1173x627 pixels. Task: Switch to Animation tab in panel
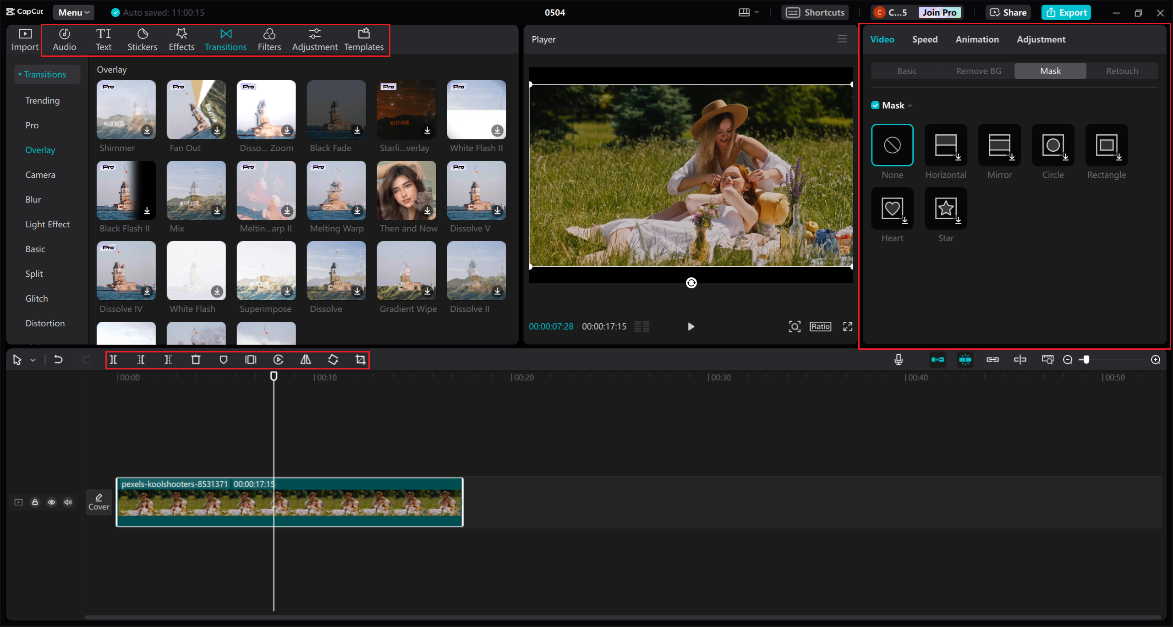(x=977, y=39)
